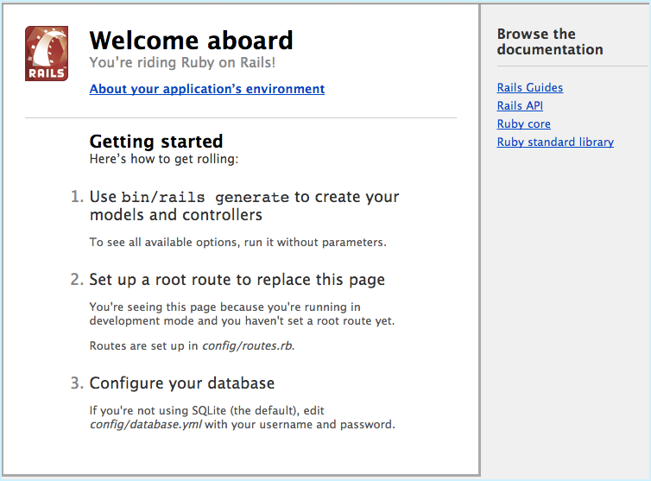Open the Rails Guides link
This screenshot has height=481, width=651.
529,88
